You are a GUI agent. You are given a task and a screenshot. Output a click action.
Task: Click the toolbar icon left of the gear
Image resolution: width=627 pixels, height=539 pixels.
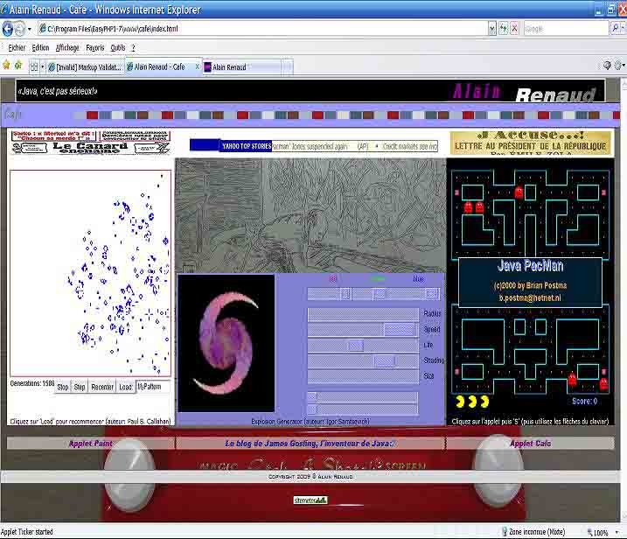(x=607, y=66)
